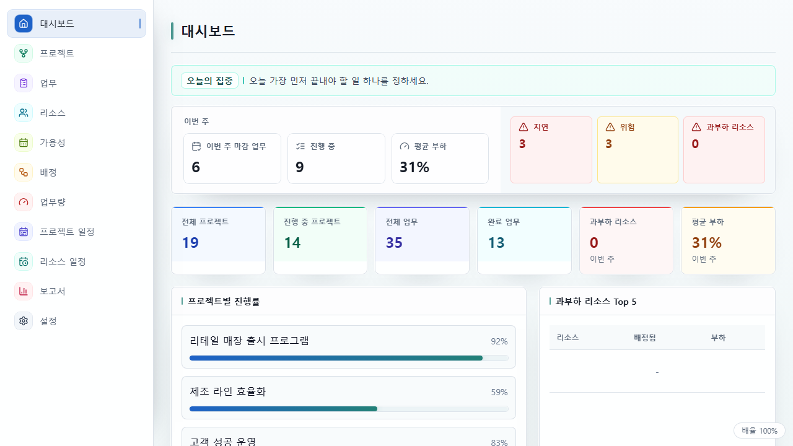Open 보고서 in the sidebar
The image size is (793, 446).
click(x=76, y=291)
